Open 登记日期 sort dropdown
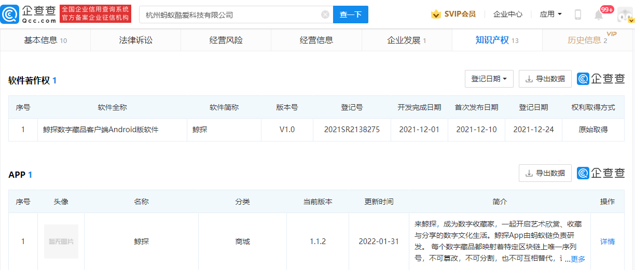This screenshot has height=270, width=635. 489,79
